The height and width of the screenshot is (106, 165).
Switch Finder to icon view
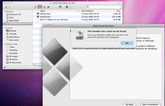[35, 7]
